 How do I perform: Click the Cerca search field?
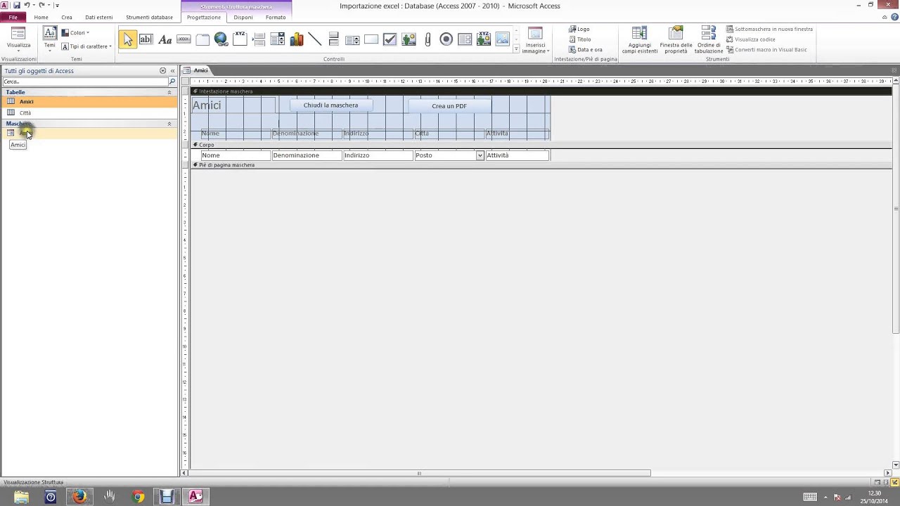pos(85,82)
